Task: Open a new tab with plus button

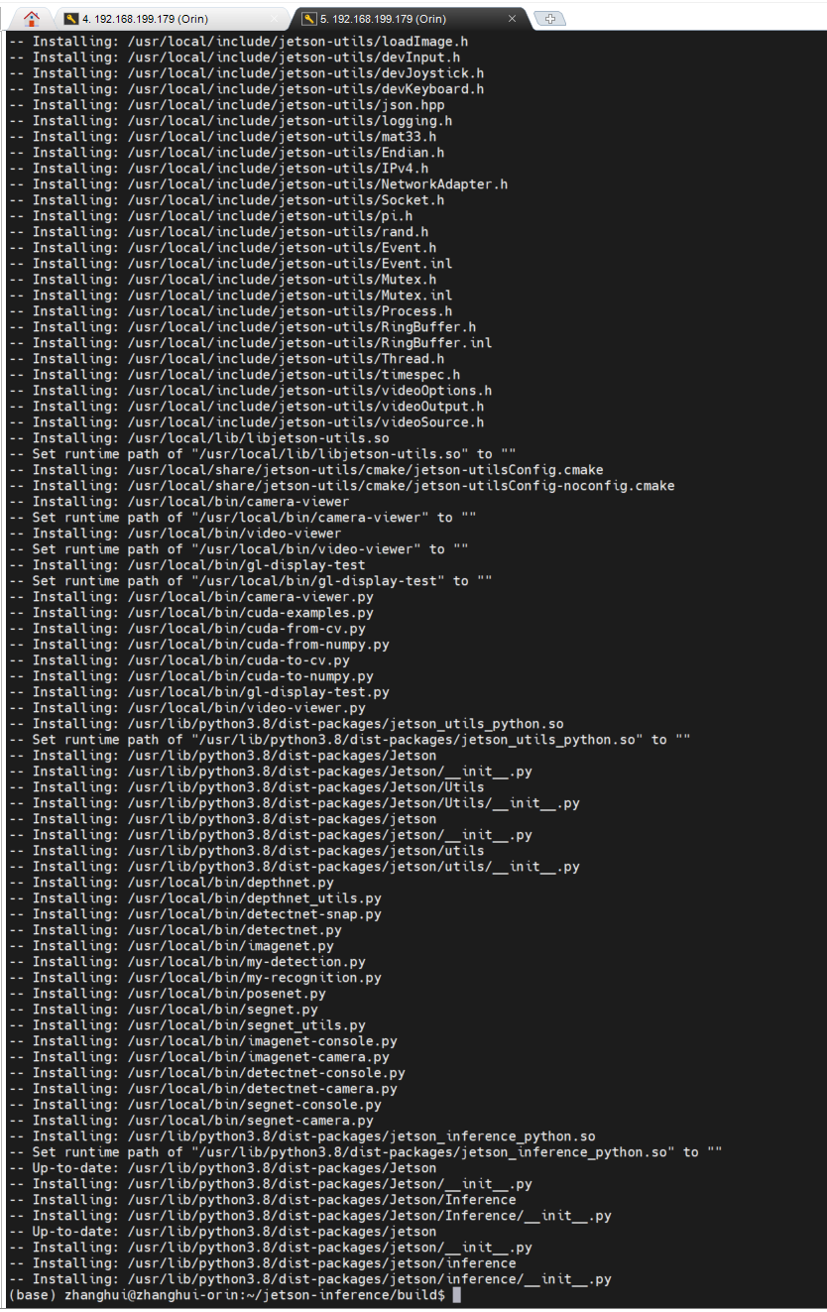Action: [x=549, y=19]
